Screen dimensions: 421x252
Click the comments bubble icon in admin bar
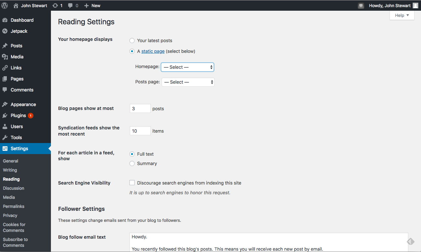70,6
